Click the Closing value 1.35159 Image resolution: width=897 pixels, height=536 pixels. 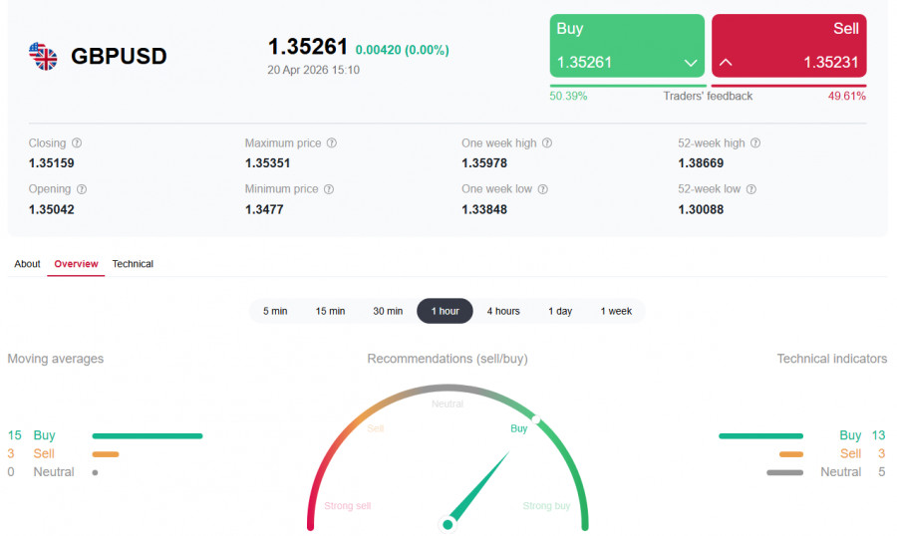pos(52,163)
